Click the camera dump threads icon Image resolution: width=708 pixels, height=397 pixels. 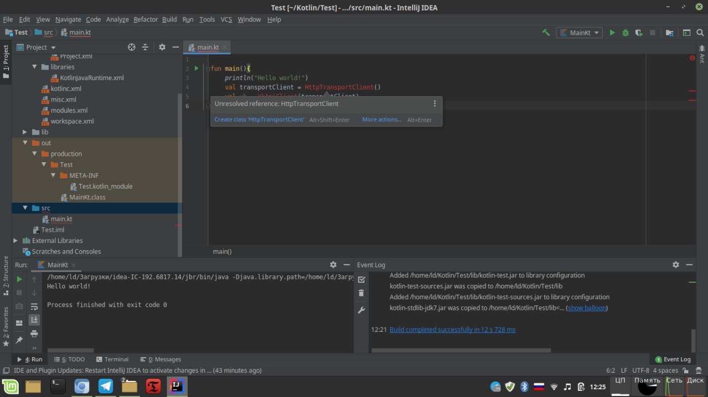click(19, 306)
